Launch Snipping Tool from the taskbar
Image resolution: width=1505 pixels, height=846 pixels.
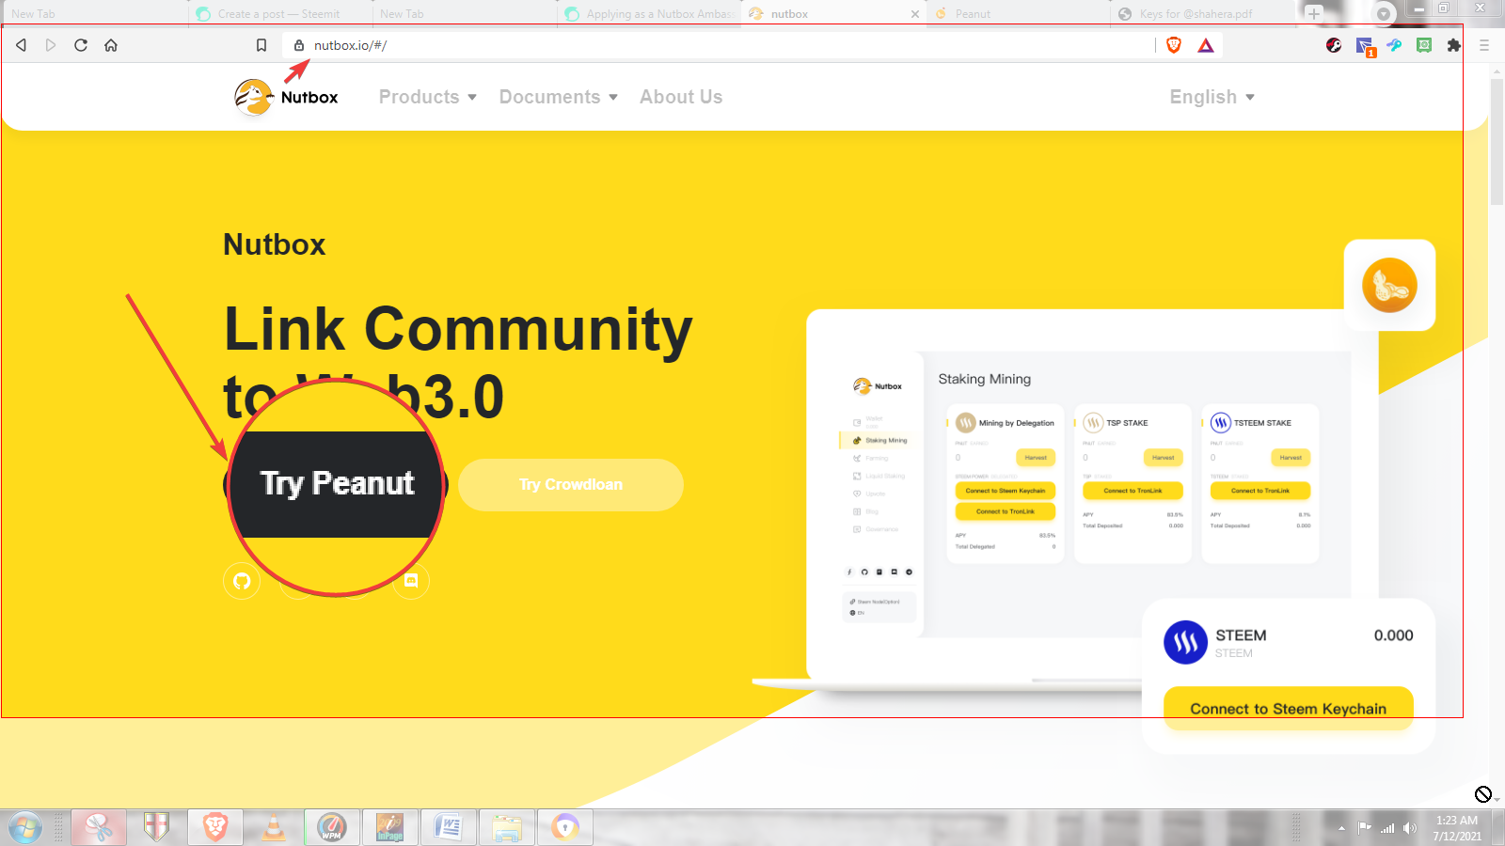coord(98,828)
